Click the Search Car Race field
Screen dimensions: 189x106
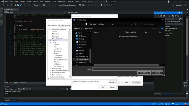click(x=151, y=24)
